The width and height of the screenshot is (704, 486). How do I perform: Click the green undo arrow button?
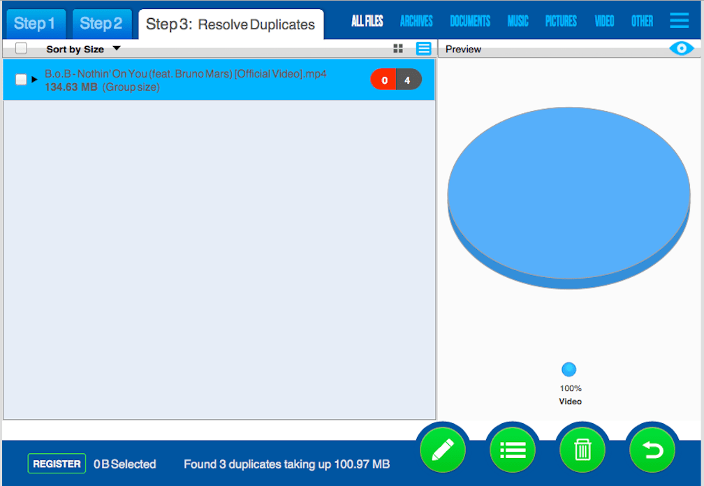click(652, 449)
